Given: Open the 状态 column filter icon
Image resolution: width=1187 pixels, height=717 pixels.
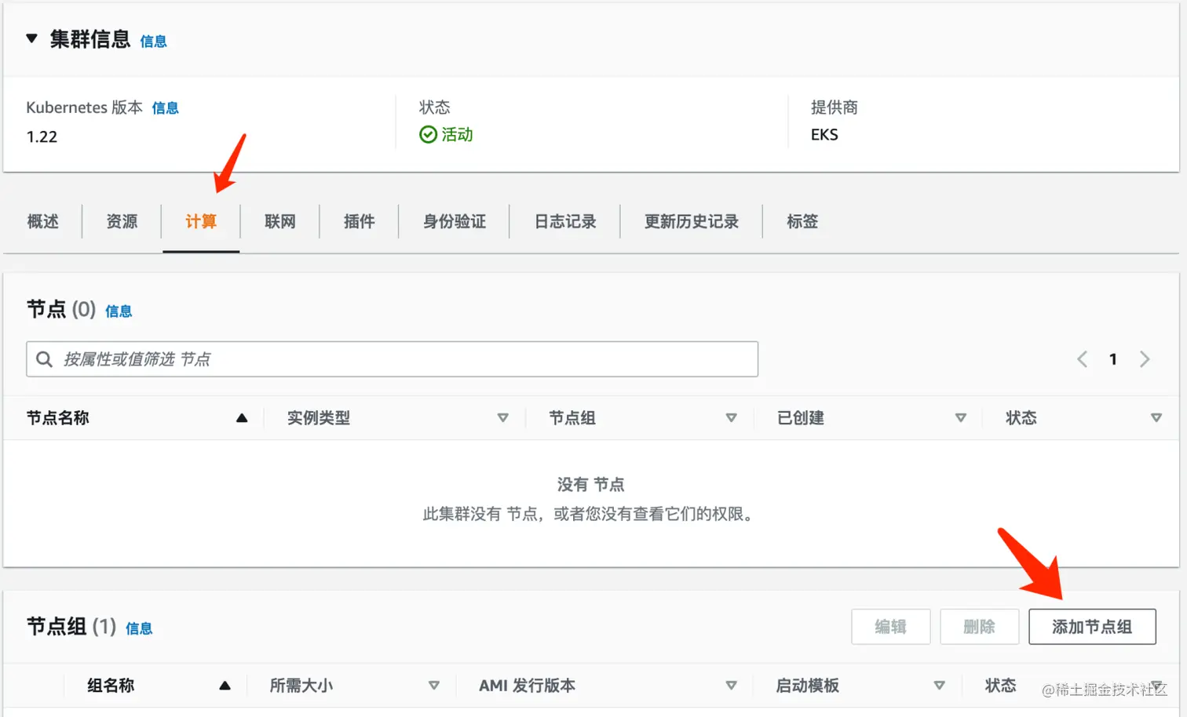Looking at the screenshot, I should (1156, 417).
